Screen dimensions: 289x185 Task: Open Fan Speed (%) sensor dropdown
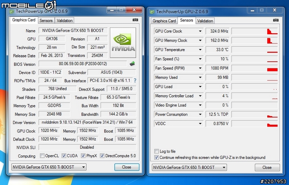(200, 59)
